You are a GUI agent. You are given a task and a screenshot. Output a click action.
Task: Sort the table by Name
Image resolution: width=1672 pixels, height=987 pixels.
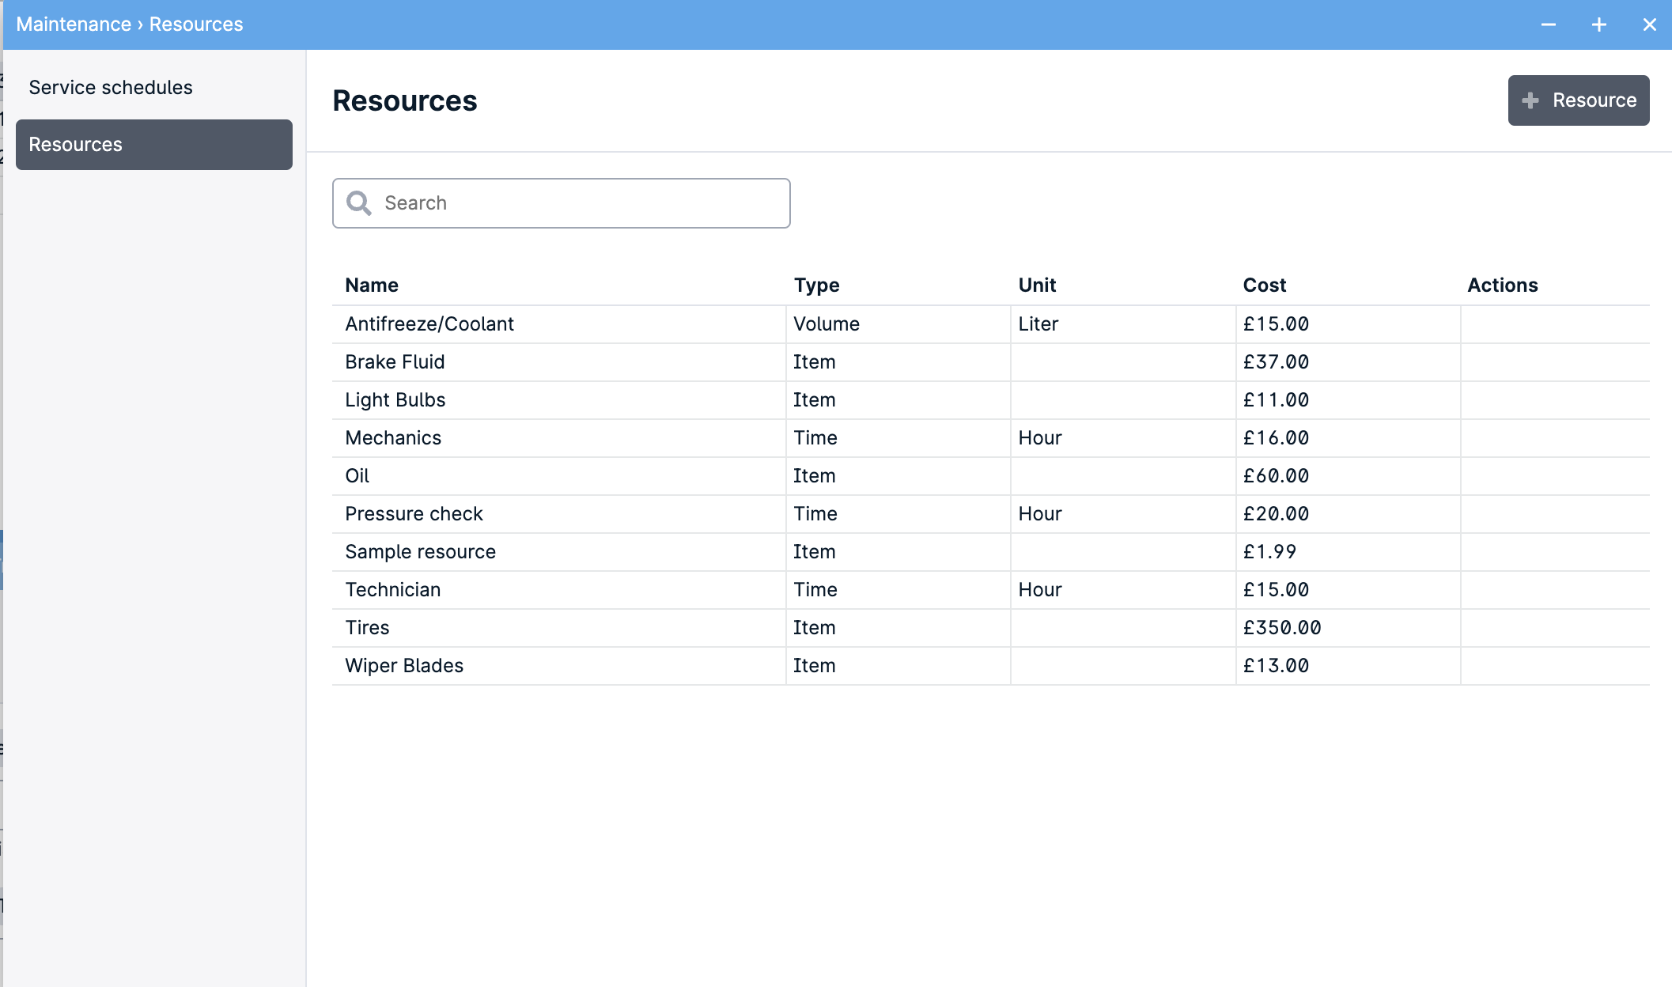click(x=371, y=285)
